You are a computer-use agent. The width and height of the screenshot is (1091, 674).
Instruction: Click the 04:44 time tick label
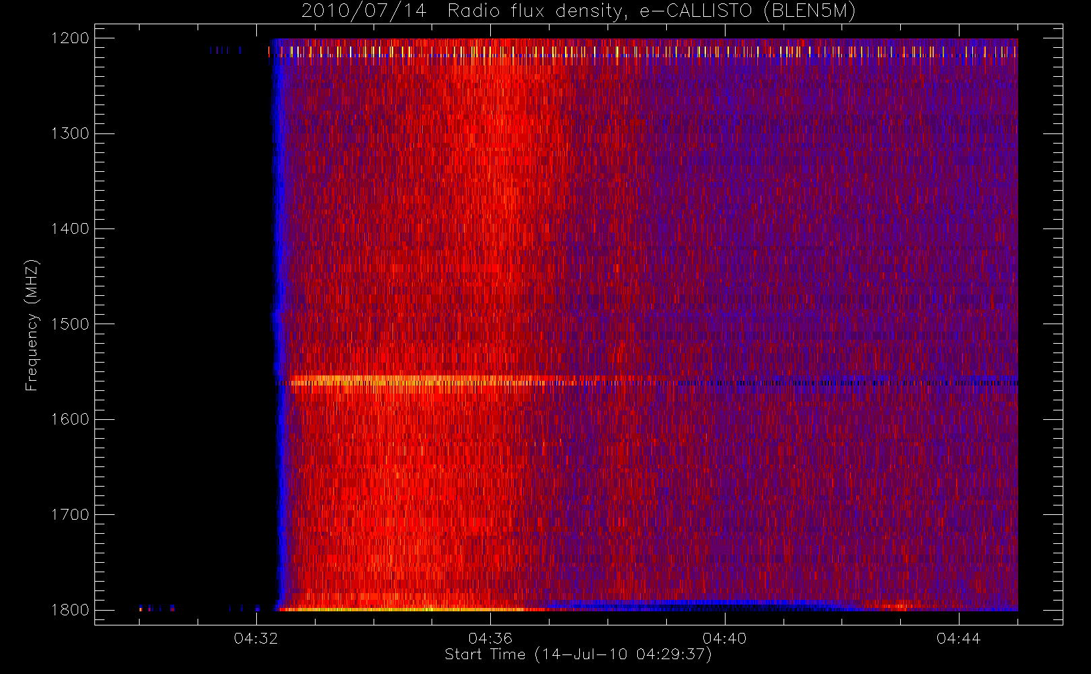click(958, 638)
